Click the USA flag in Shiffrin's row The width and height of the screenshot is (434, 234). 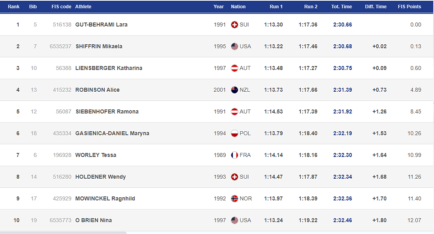click(x=234, y=46)
